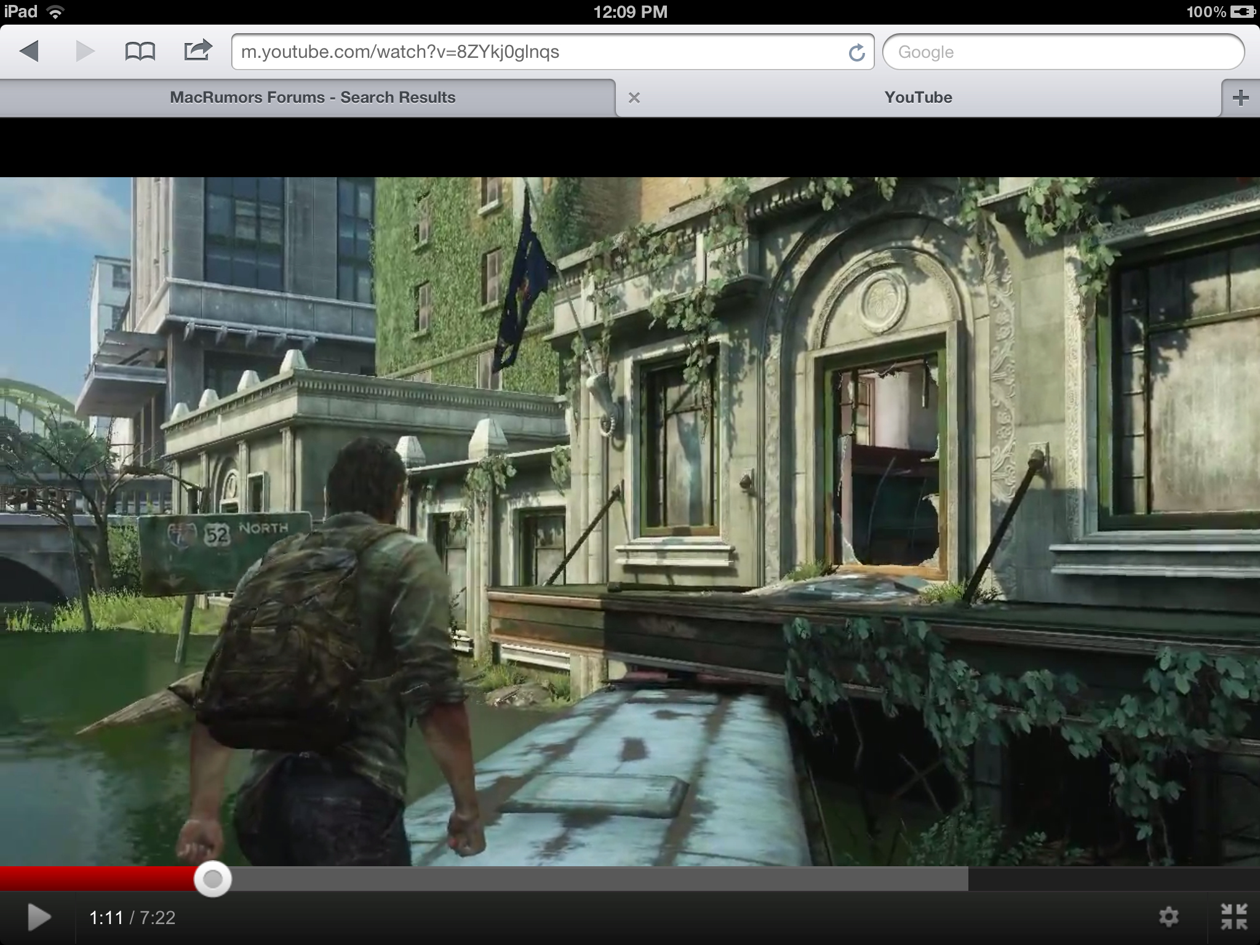This screenshot has height=945, width=1260.
Task: Switch to MacRumors Forums tab
Action: pos(313,97)
